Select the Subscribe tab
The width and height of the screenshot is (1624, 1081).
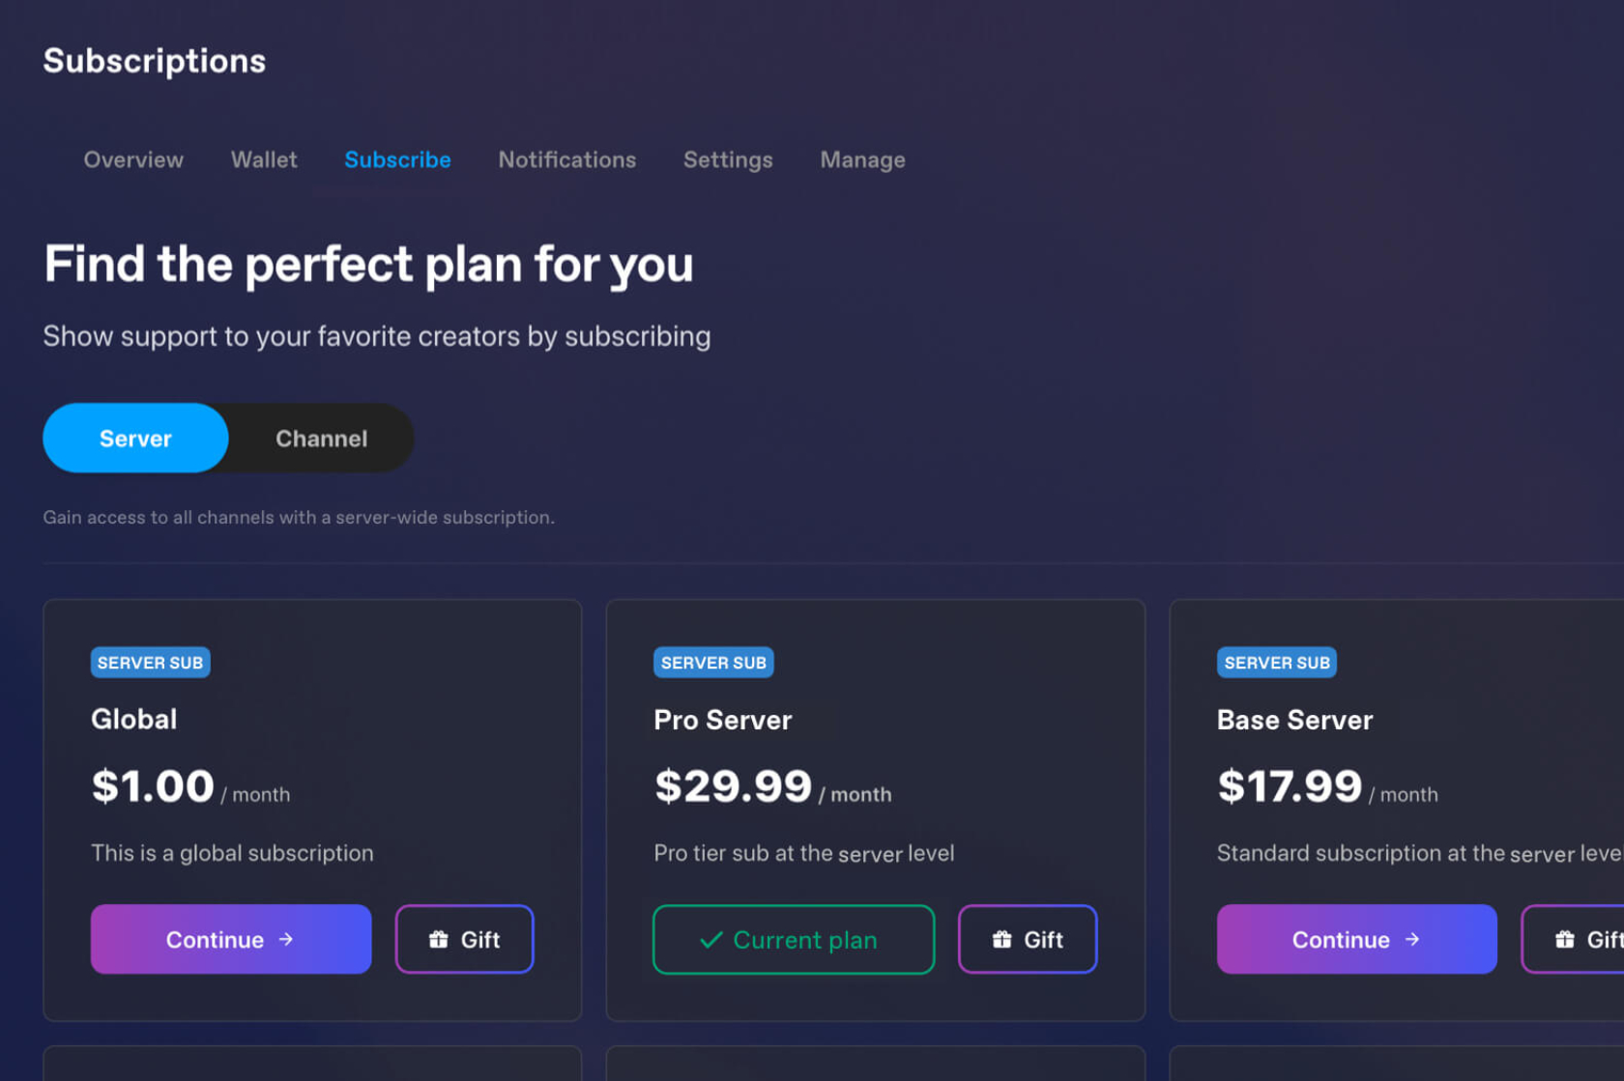click(397, 160)
